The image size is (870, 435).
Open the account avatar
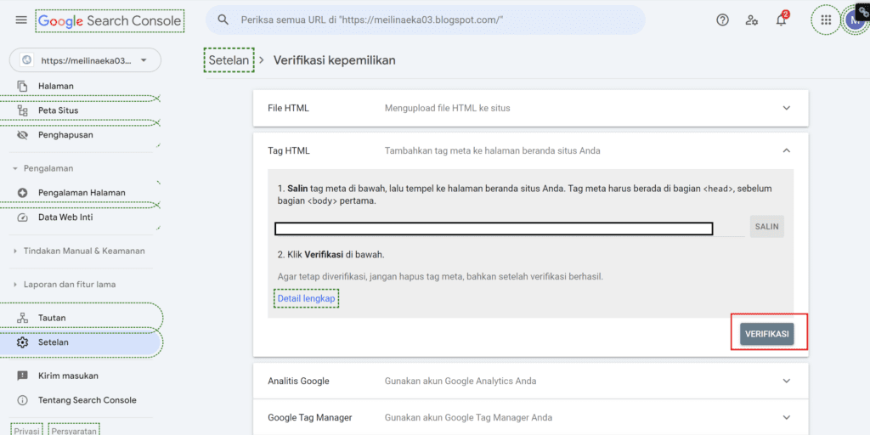pyautogui.click(x=855, y=20)
